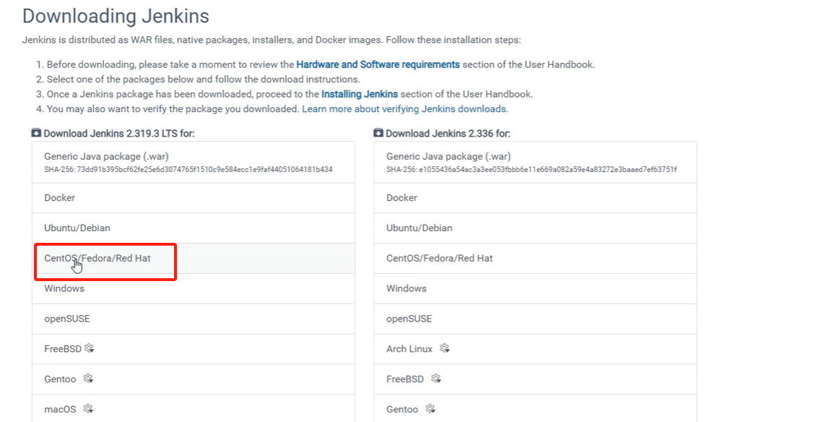This screenshot has width=837, height=422.
Task: Click the 'Download Jenkins 2.336 for:' heading
Action: pos(448,134)
